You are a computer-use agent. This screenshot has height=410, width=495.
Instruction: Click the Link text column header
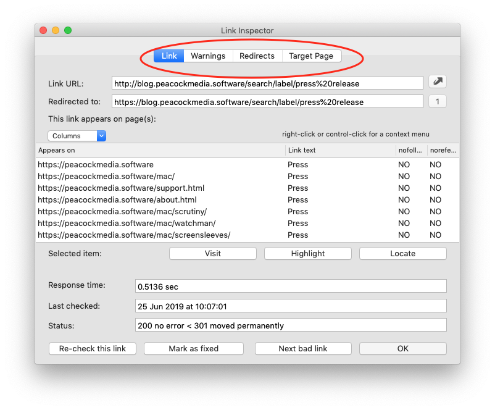(x=339, y=150)
